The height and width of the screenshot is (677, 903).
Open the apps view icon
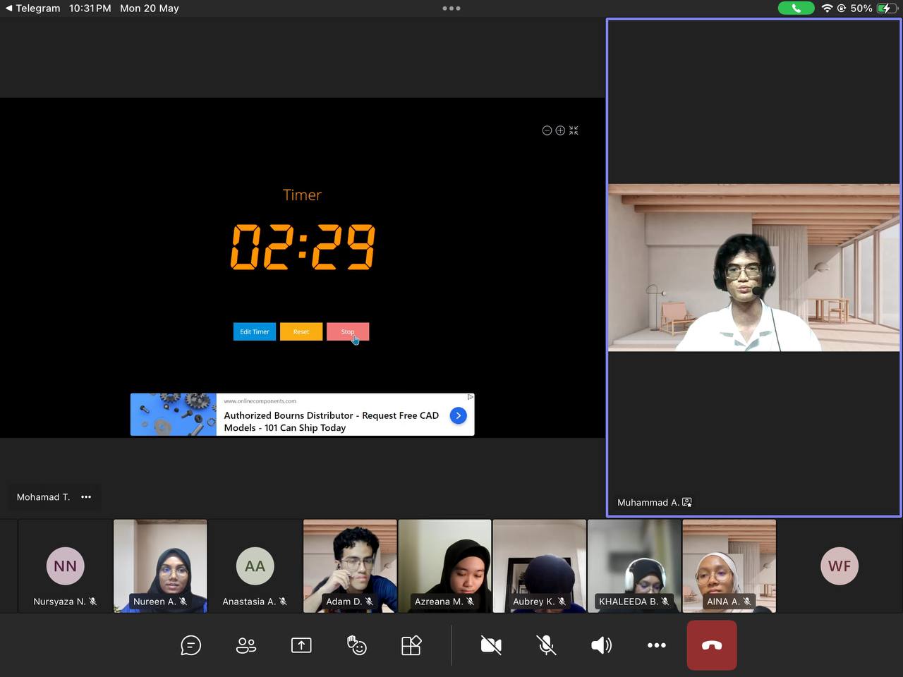[411, 645]
